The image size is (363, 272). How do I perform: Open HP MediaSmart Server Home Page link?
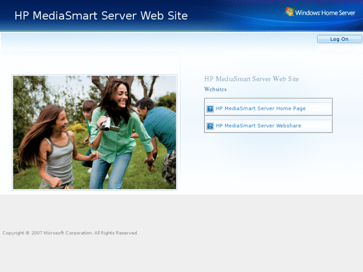click(261, 108)
